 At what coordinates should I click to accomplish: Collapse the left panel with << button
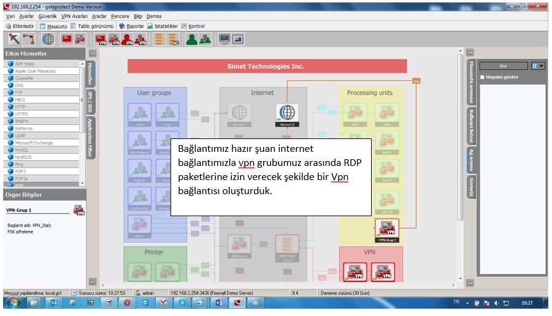(x=93, y=53)
